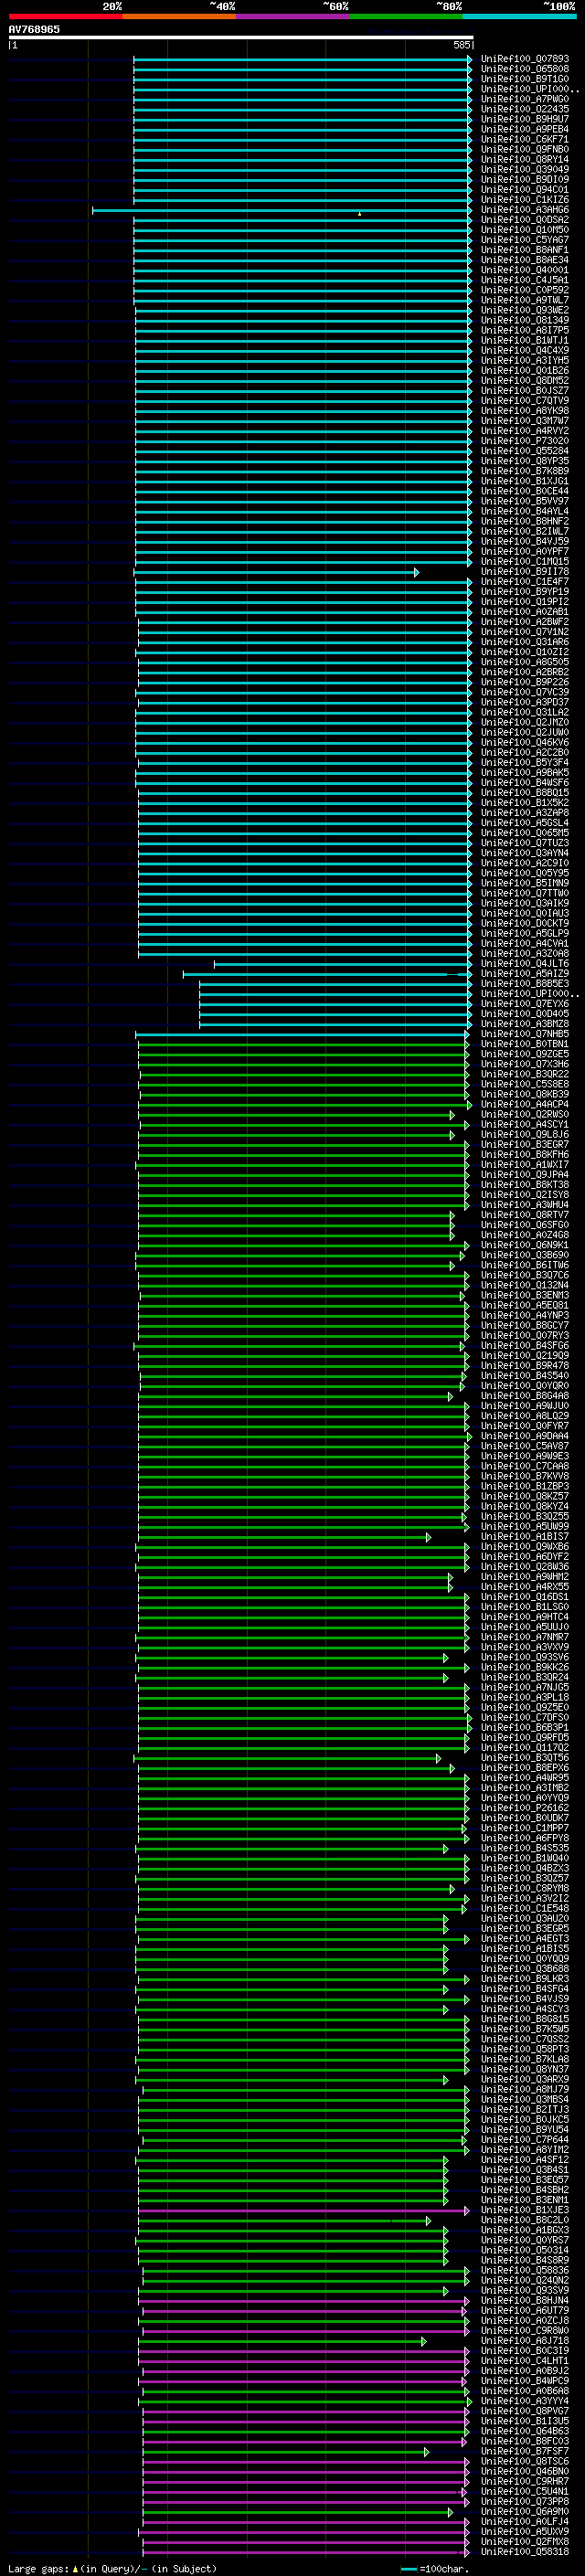Open hit UniRef100_Q2RWS0
This screenshot has width=585, height=2576.
coord(525,1114)
